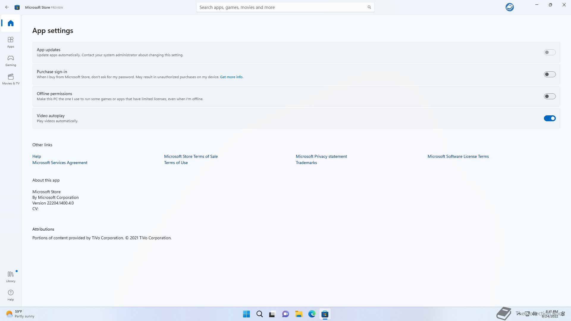Enable the Offline permissions switch
Screen dimensions: 571x321
550,96
